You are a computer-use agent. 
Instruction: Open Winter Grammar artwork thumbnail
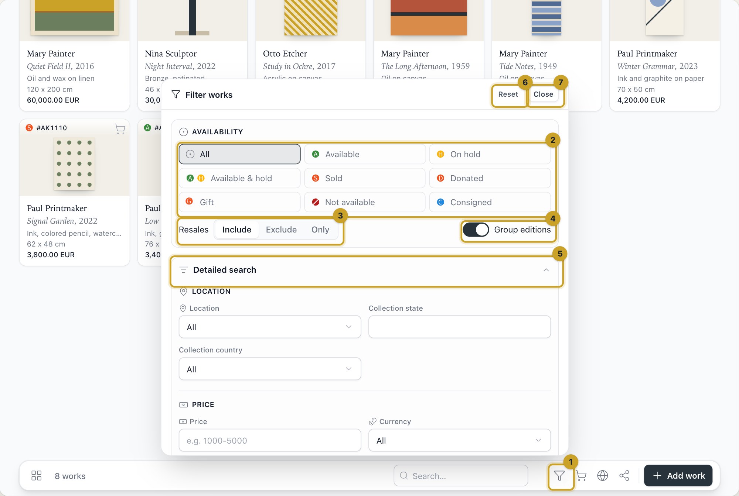664,18
